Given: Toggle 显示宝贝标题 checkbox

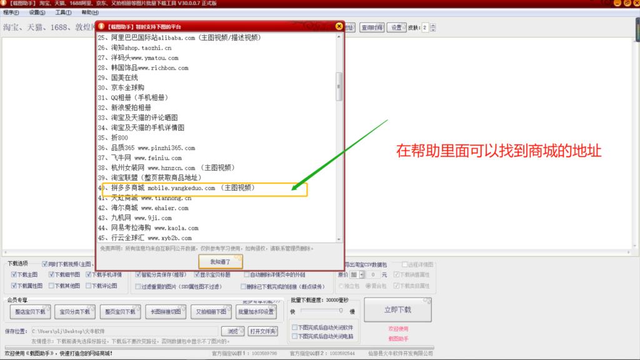Looking at the screenshot, I should pos(197,275).
